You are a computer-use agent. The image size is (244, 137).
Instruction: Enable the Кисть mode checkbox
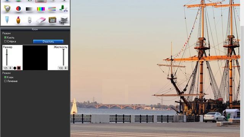click(5, 37)
